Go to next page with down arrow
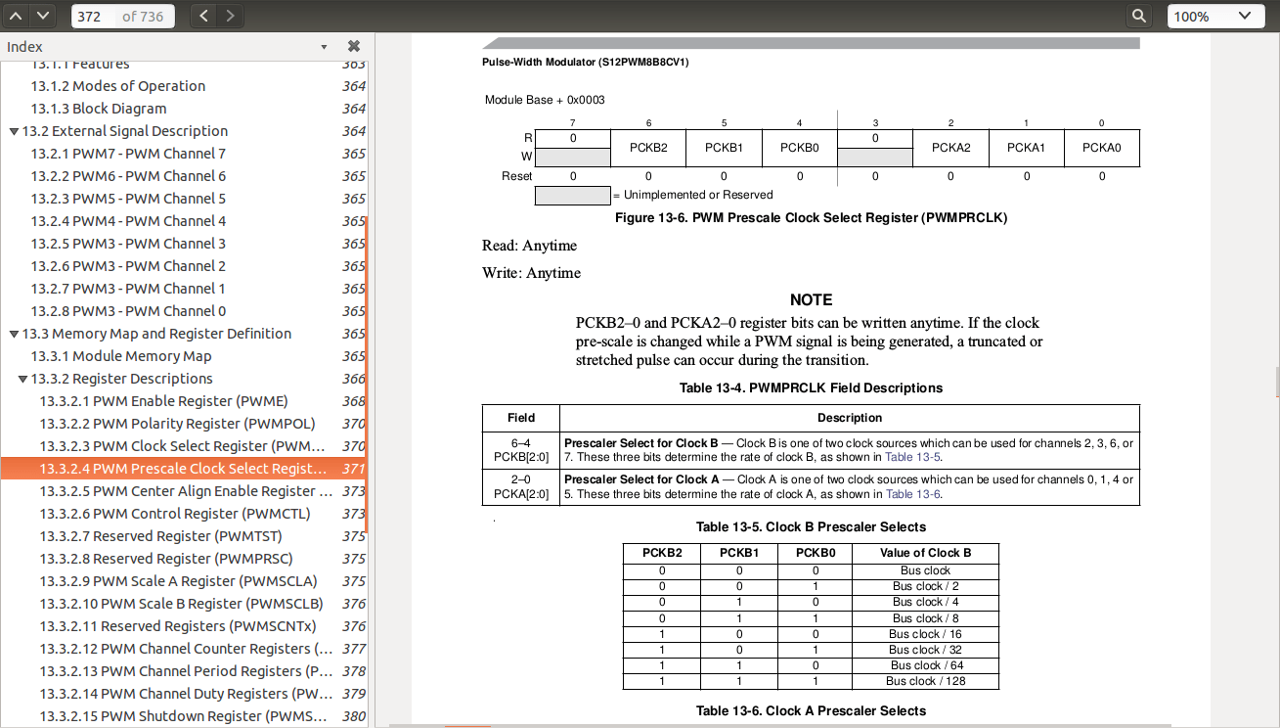1280x728 pixels. [x=42, y=16]
